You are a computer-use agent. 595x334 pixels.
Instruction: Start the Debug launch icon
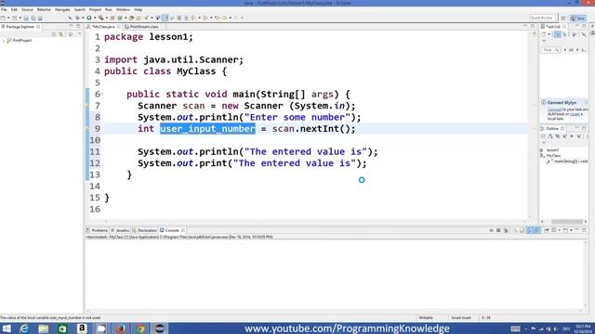click(x=77, y=18)
